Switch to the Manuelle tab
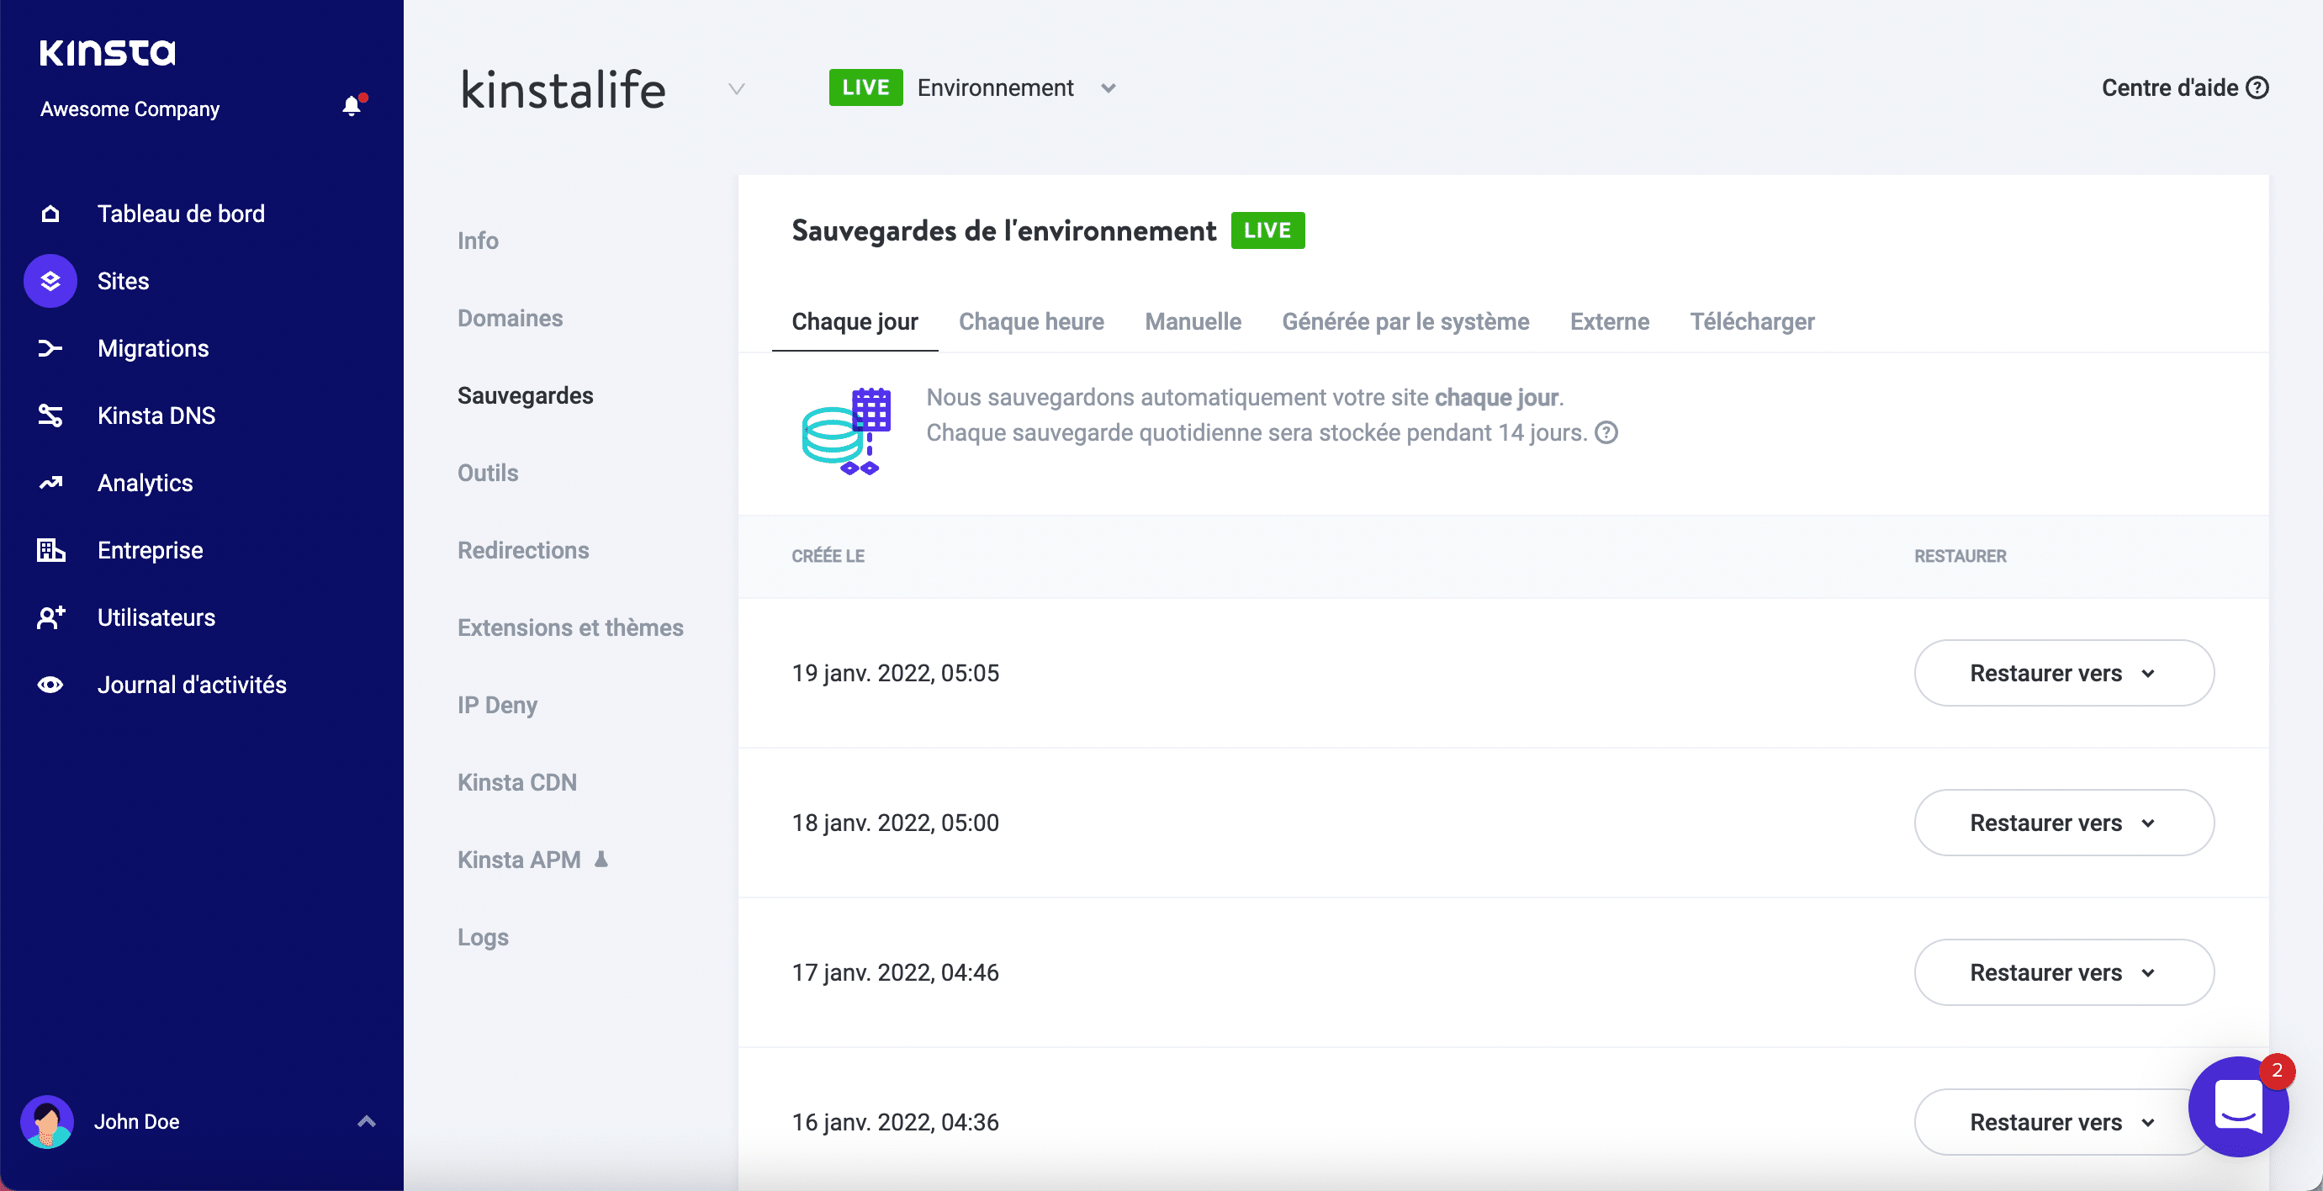Image resolution: width=2323 pixels, height=1191 pixels. [1192, 320]
